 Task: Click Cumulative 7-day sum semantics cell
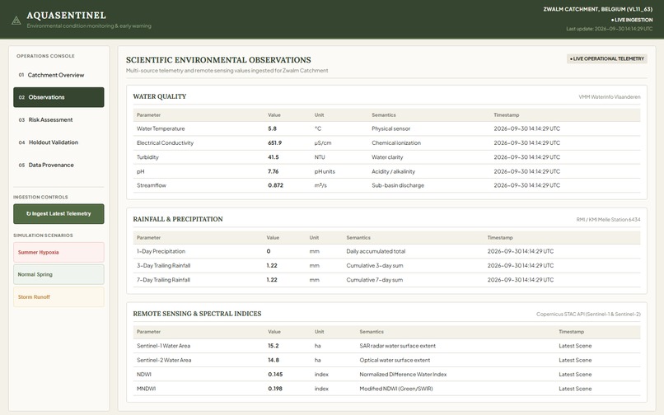[375, 280]
